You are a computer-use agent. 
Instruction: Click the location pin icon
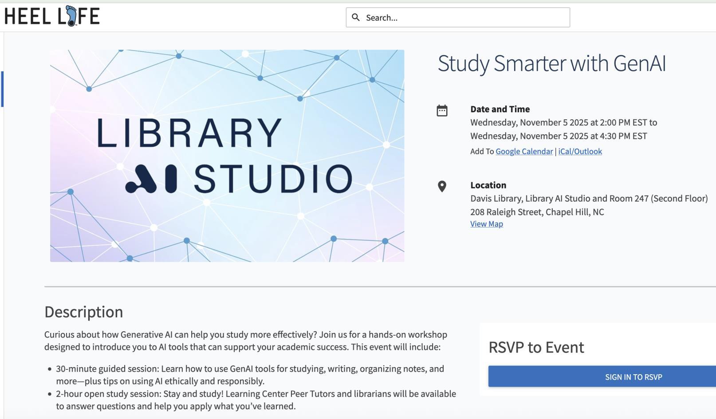coord(442,186)
